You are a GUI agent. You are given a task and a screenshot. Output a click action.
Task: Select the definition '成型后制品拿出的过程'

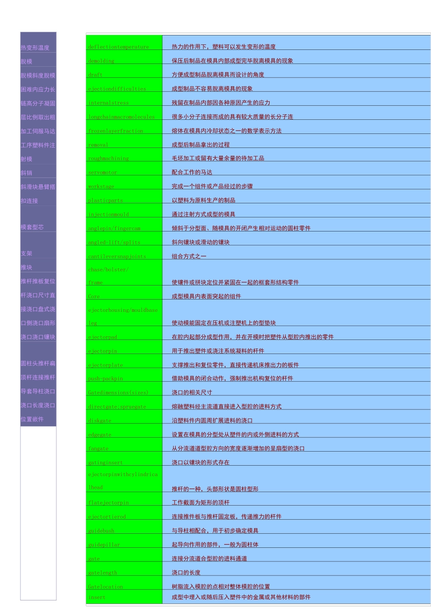[x=201, y=145]
